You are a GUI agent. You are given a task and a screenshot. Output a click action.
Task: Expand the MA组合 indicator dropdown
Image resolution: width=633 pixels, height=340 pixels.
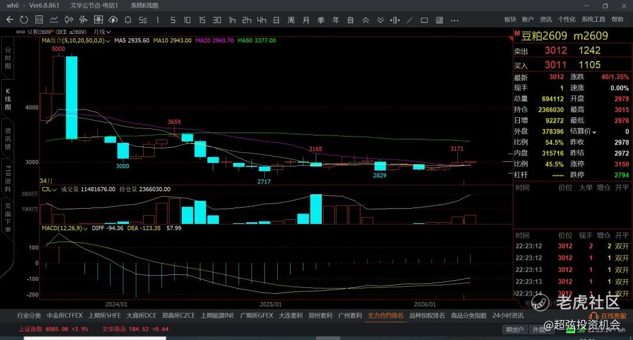[76, 41]
